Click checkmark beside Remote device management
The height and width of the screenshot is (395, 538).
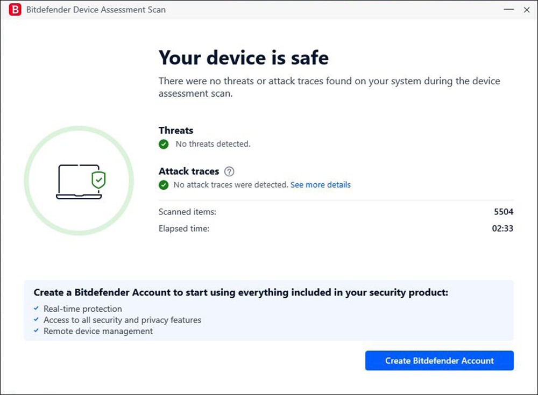(36, 331)
